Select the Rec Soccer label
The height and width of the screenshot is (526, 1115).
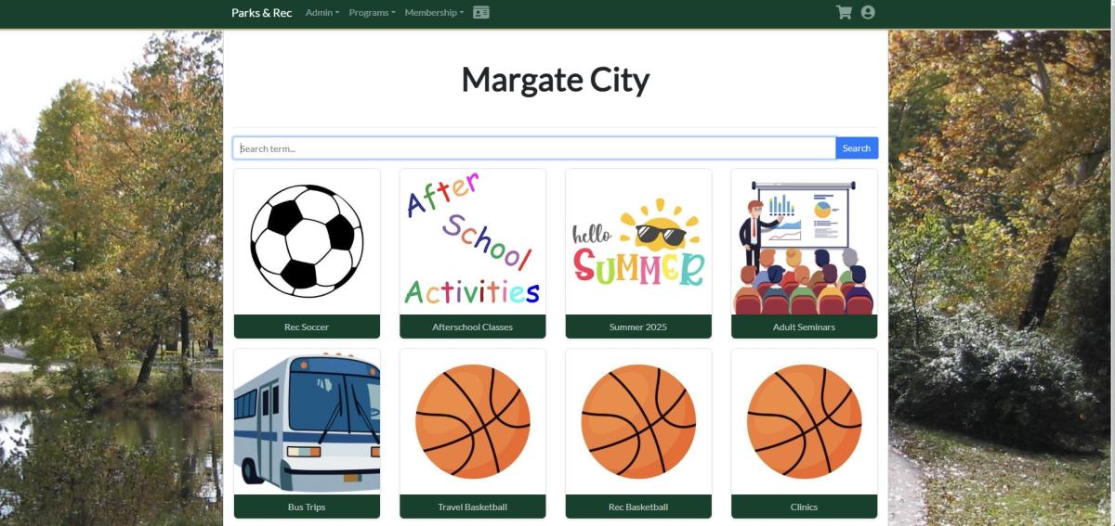coord(307,327)
